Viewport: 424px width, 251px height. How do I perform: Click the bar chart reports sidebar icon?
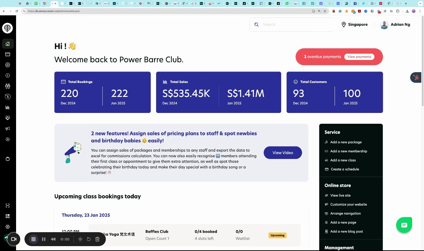click(8, 107)
